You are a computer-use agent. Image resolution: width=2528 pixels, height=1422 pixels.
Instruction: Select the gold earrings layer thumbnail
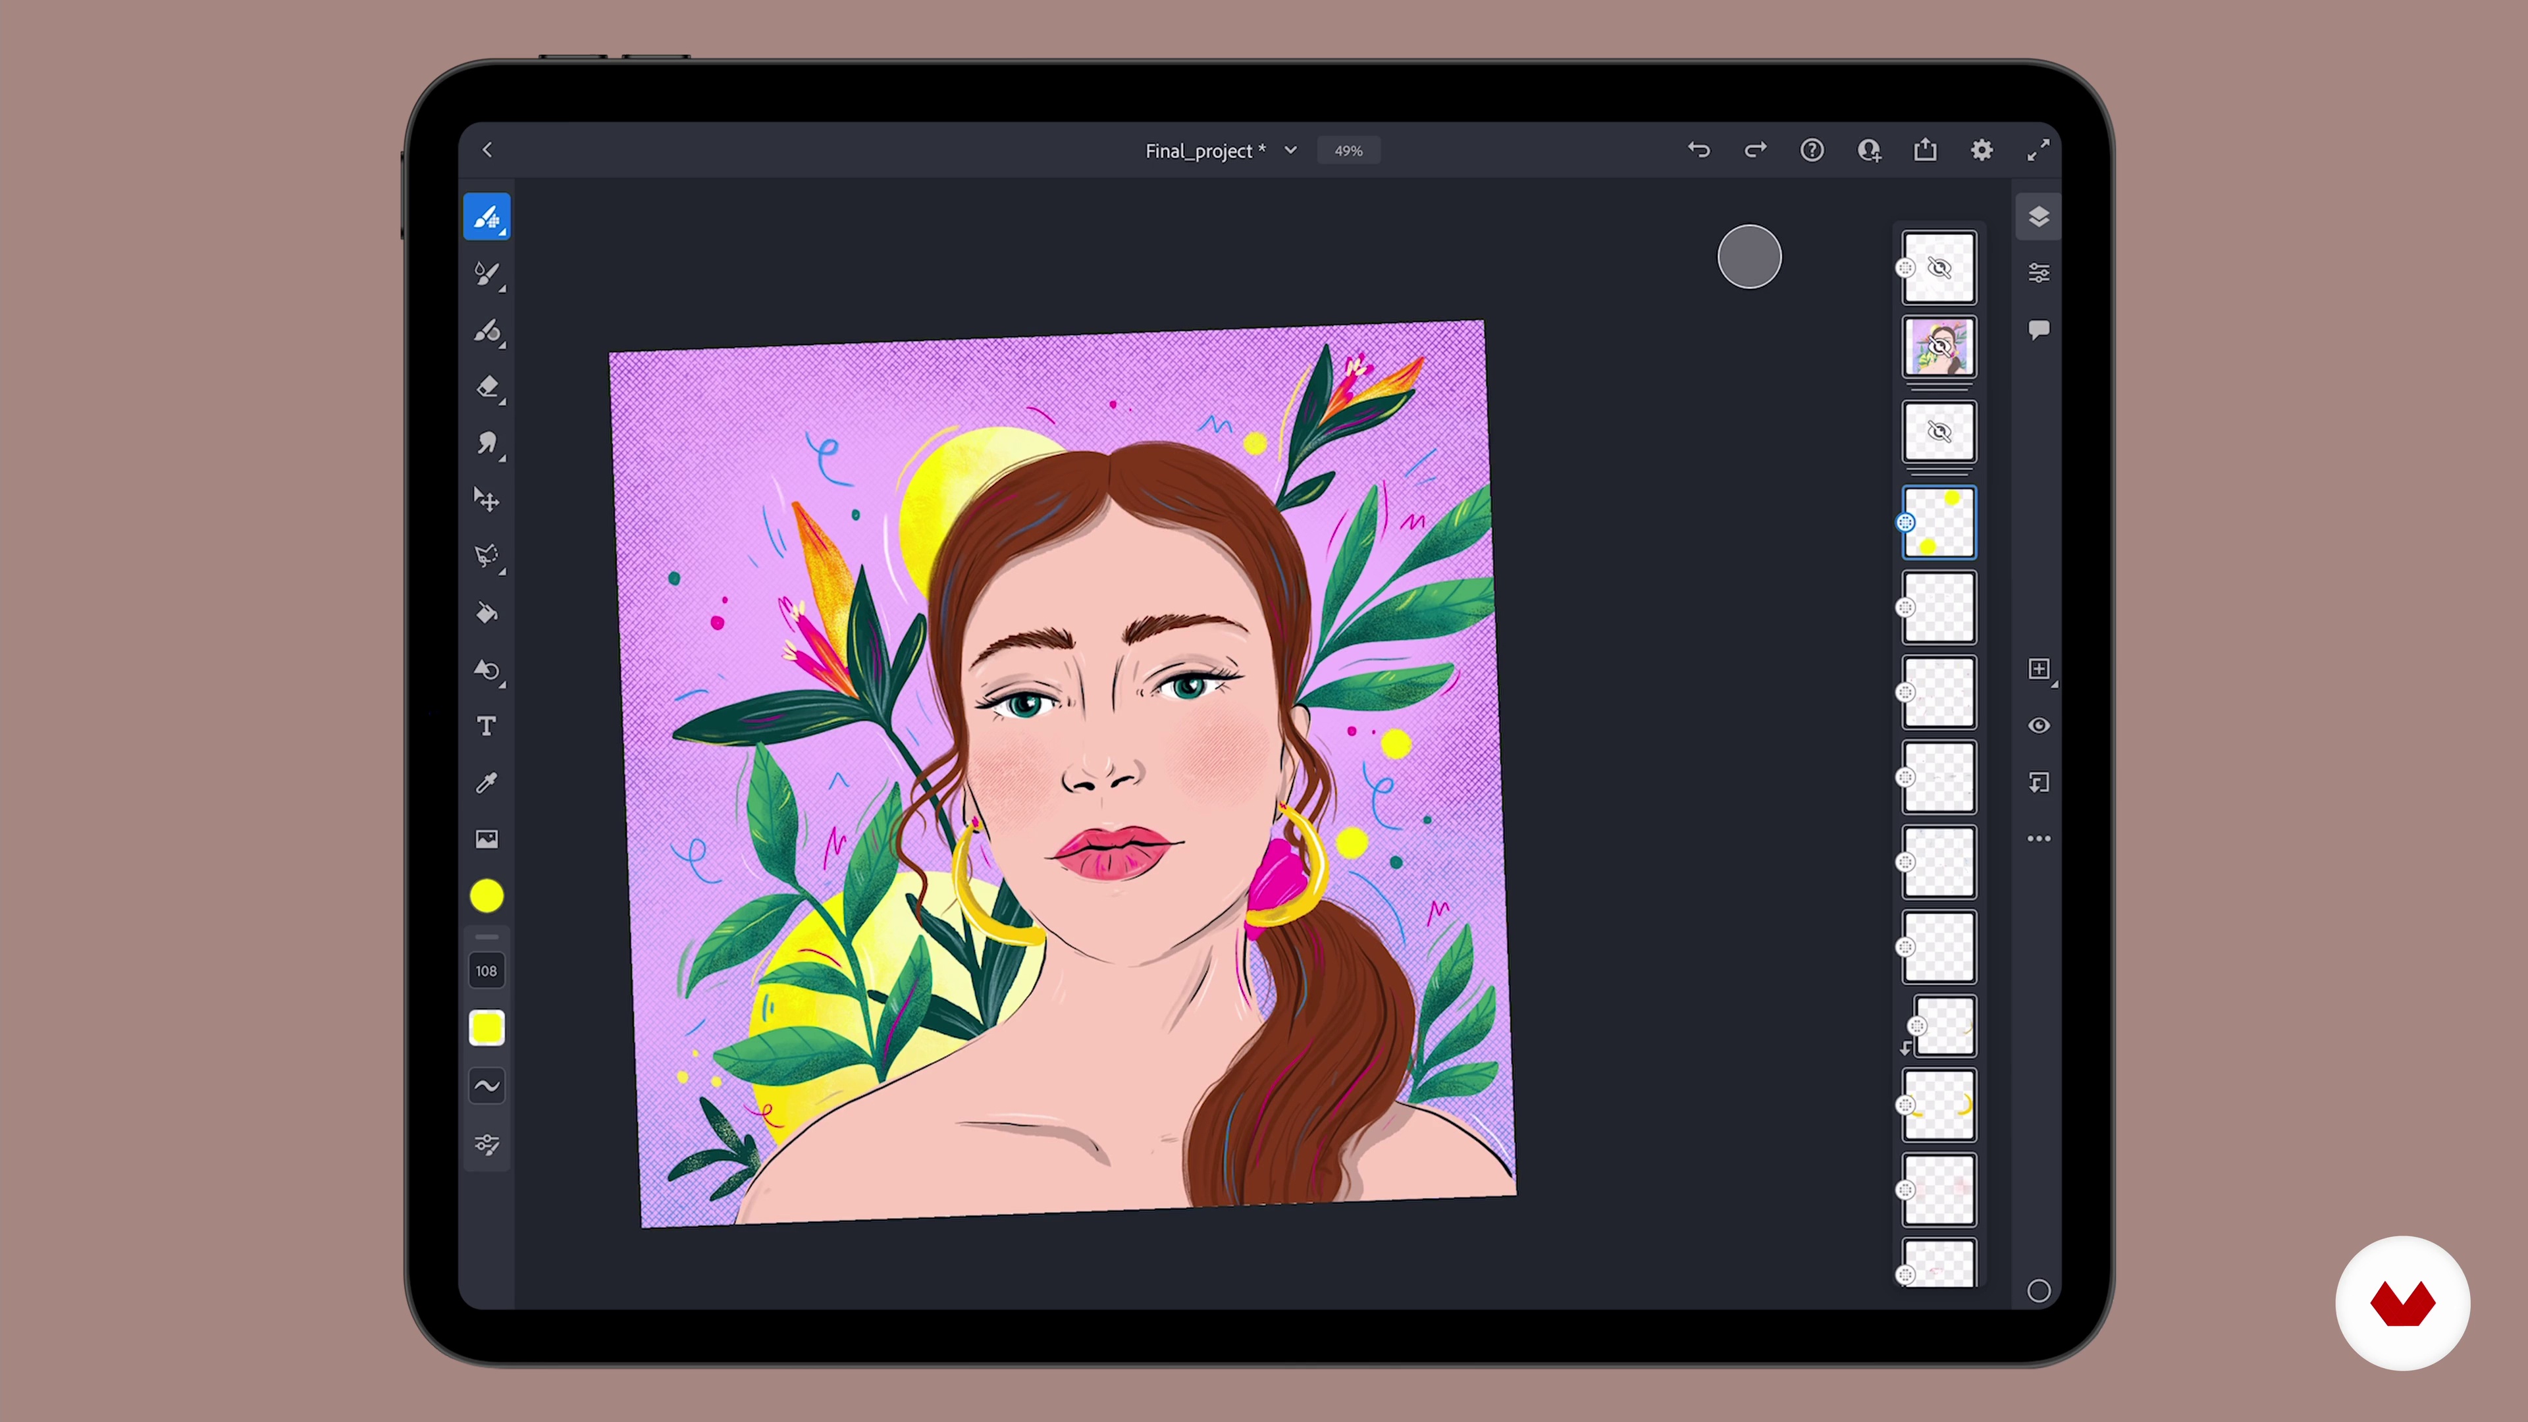pyautogui.click(x=1939, y=1105)
